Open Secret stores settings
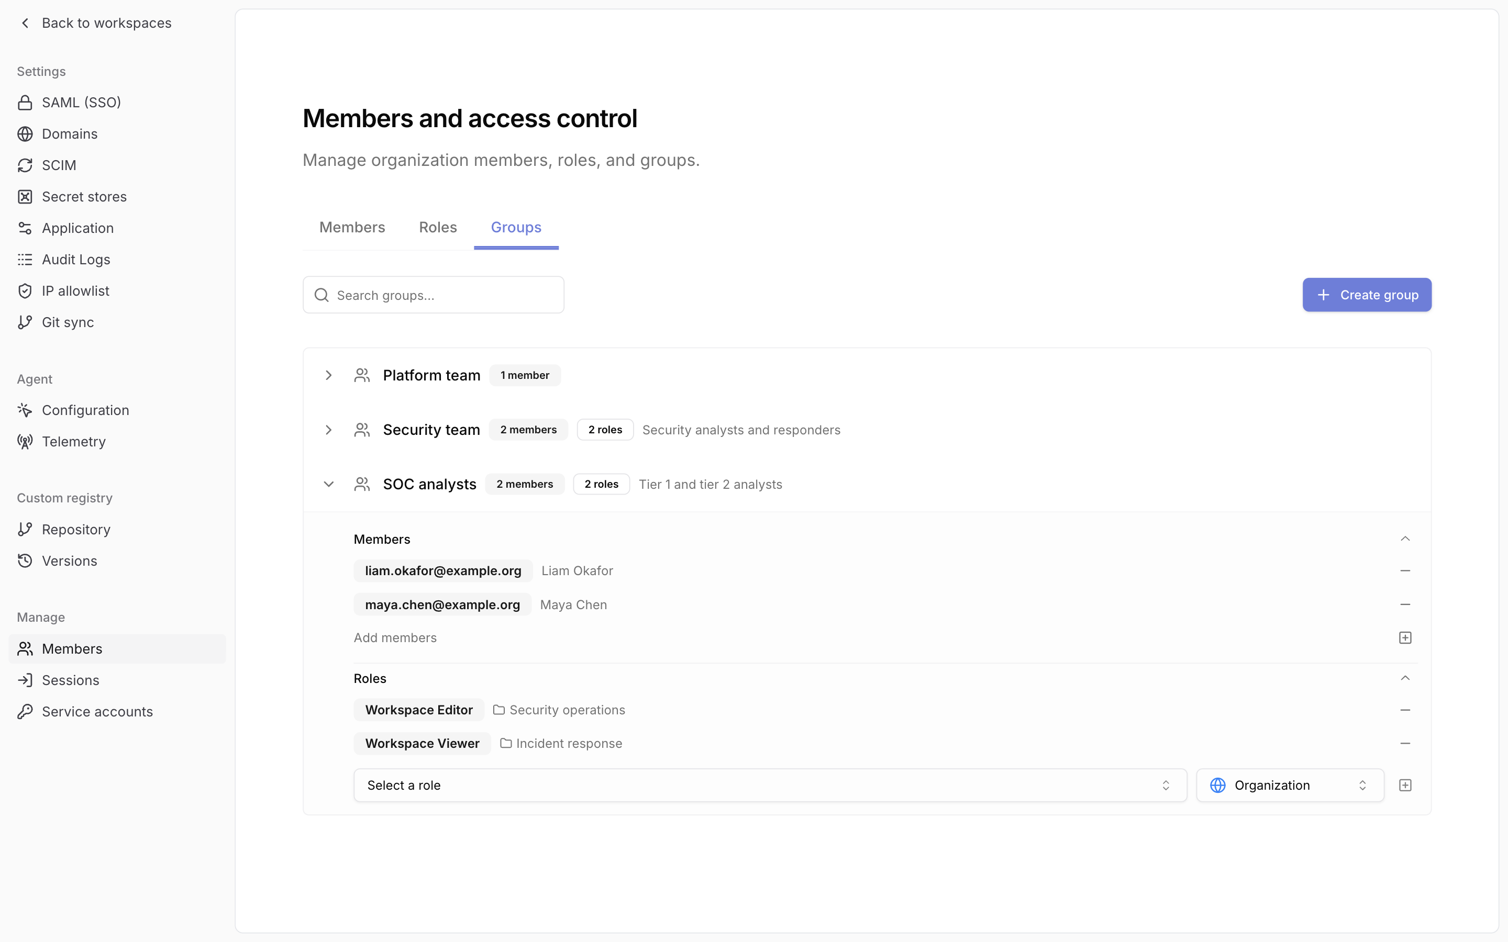1508x942 pixels. [x=117, y=196]
